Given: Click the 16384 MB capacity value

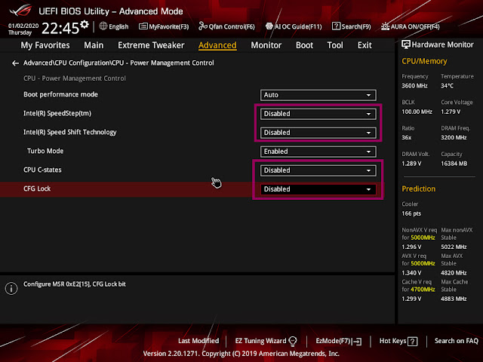Looking at the screenshot, I should pyautogui.click(x=454, y=164).
